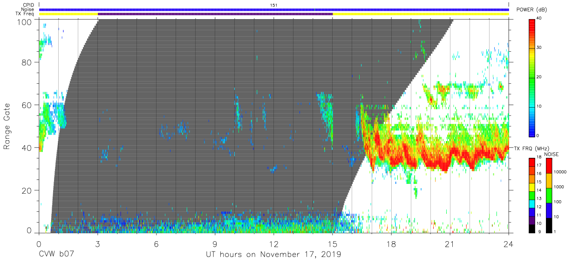The image size is (572, 264).
Task: Click the '60' y-axis tick label
Action: (27, 105)
